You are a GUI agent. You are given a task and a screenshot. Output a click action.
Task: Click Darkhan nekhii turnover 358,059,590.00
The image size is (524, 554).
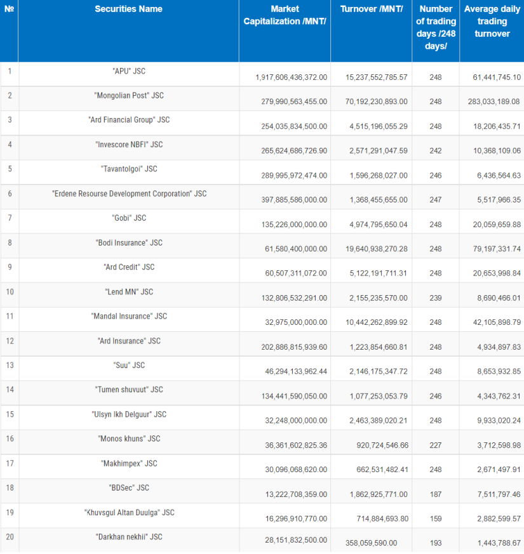click(x=372, y=543)
